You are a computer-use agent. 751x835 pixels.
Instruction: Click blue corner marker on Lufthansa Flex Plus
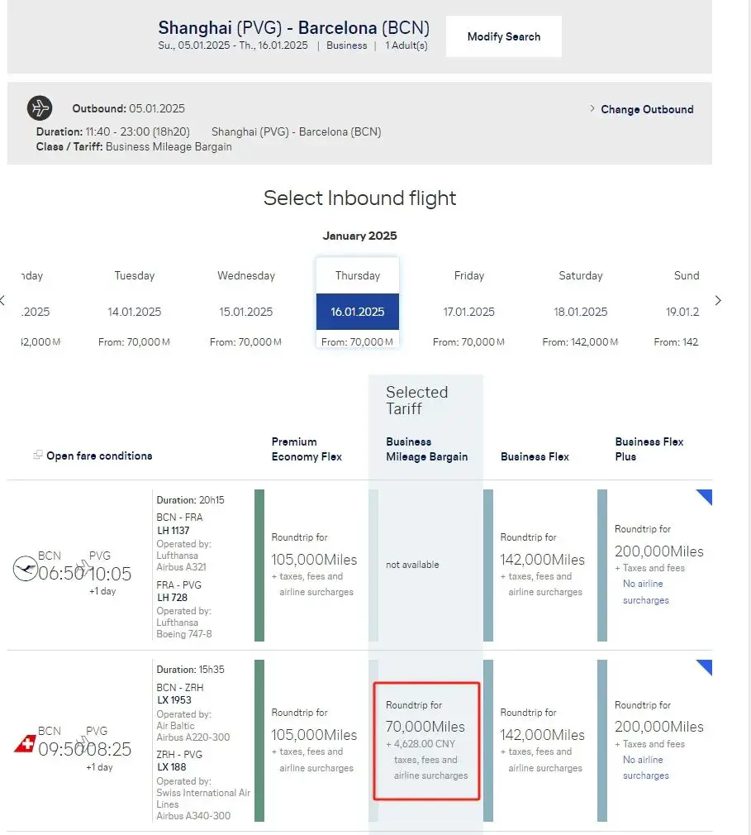point(706,495)
